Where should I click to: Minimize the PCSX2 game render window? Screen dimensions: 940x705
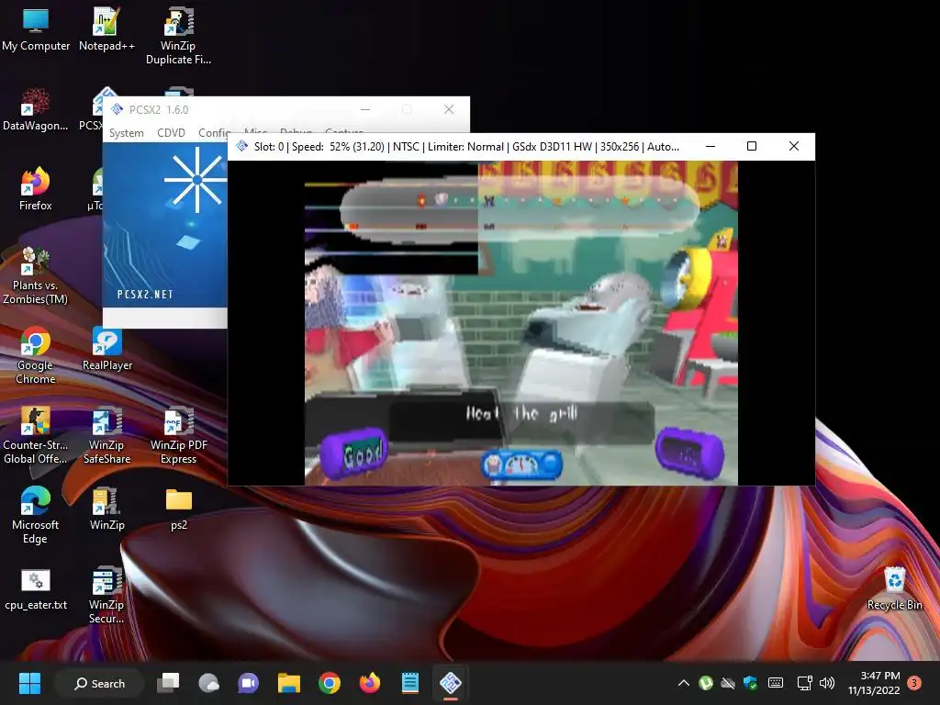(711, 146)
